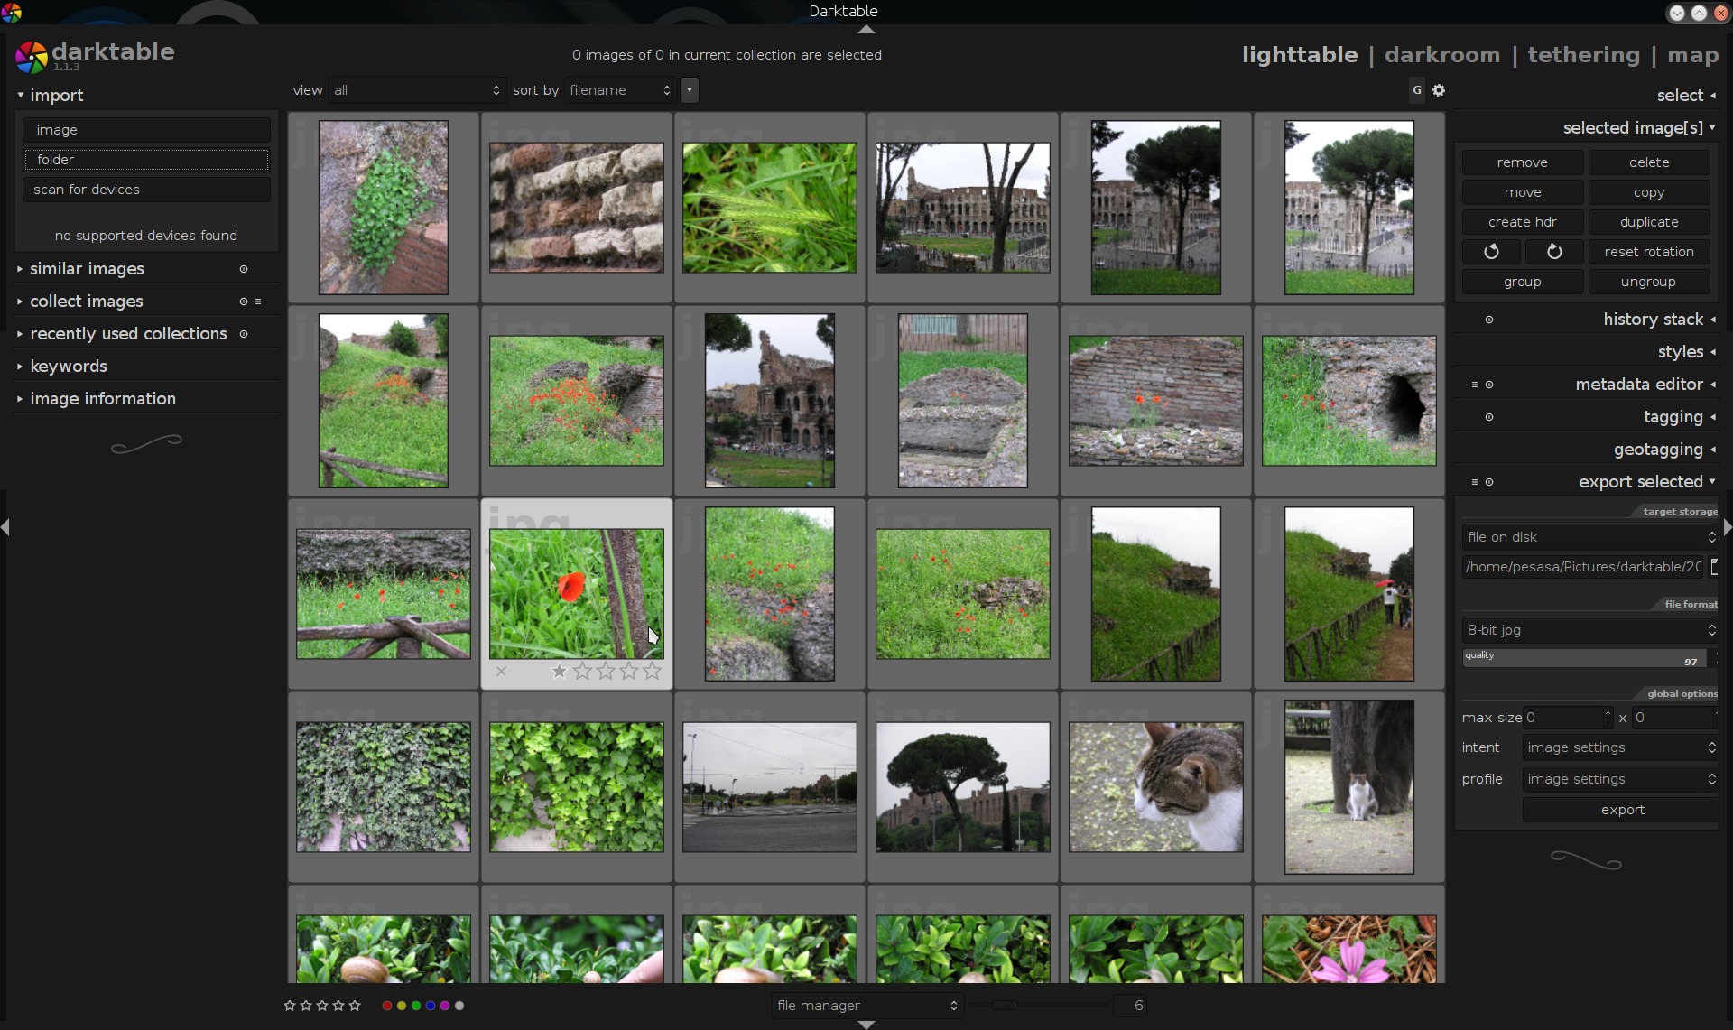Click the ungroup button
1733x1030 pixels.
point(1649,282)
